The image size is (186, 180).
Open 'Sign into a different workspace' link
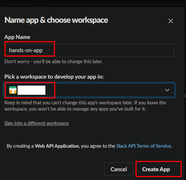(x=37, y=123)
